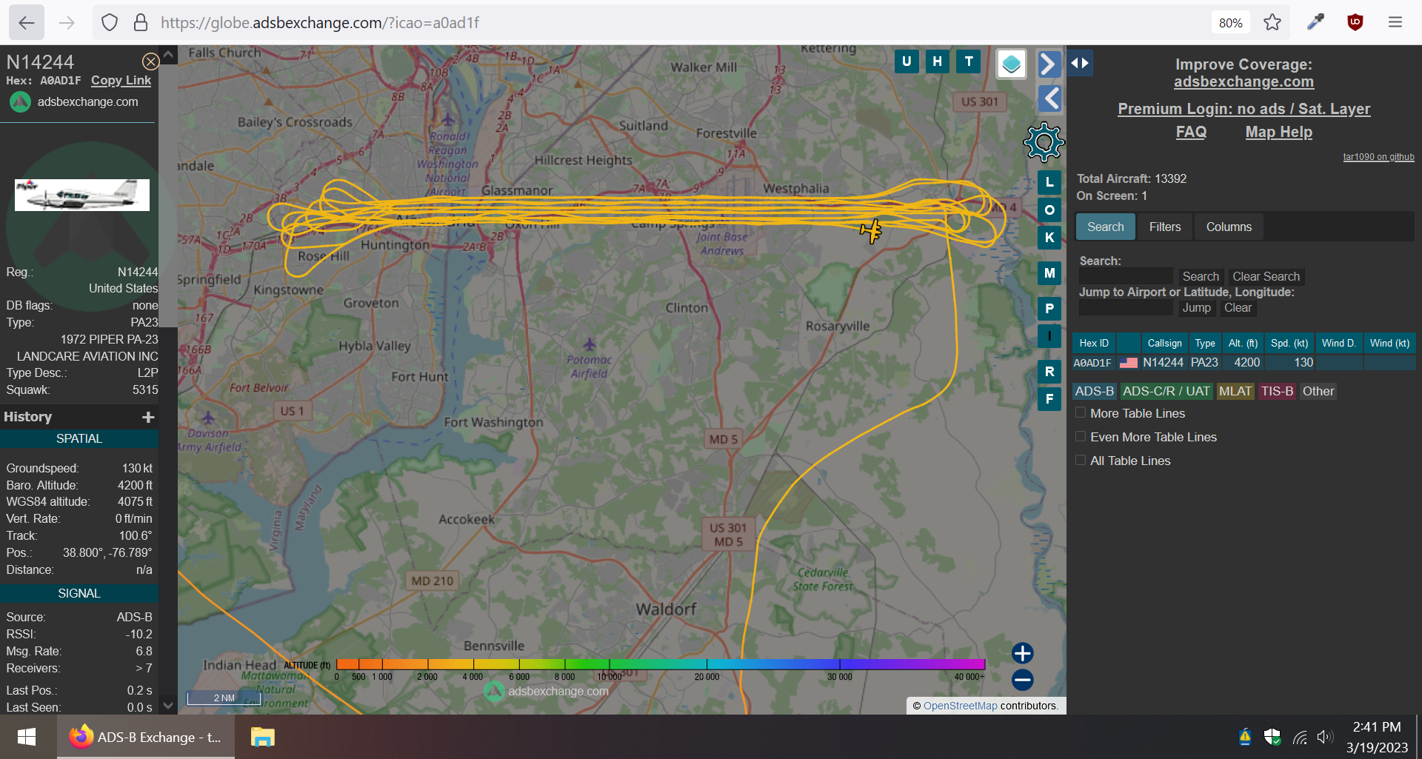Sort table by Callsign column
This screenshot has width=1422, height=759.
tap(1165, 343)
